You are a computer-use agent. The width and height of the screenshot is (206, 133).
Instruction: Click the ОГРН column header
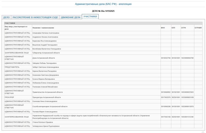tap(183, 28)
